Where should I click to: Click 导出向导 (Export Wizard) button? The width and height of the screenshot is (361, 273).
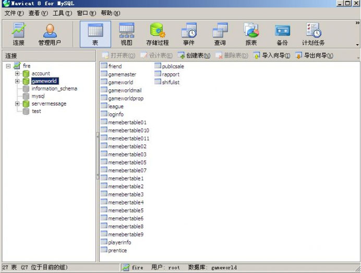point(314,56)
